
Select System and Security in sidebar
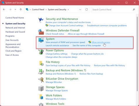coord(15,24)
